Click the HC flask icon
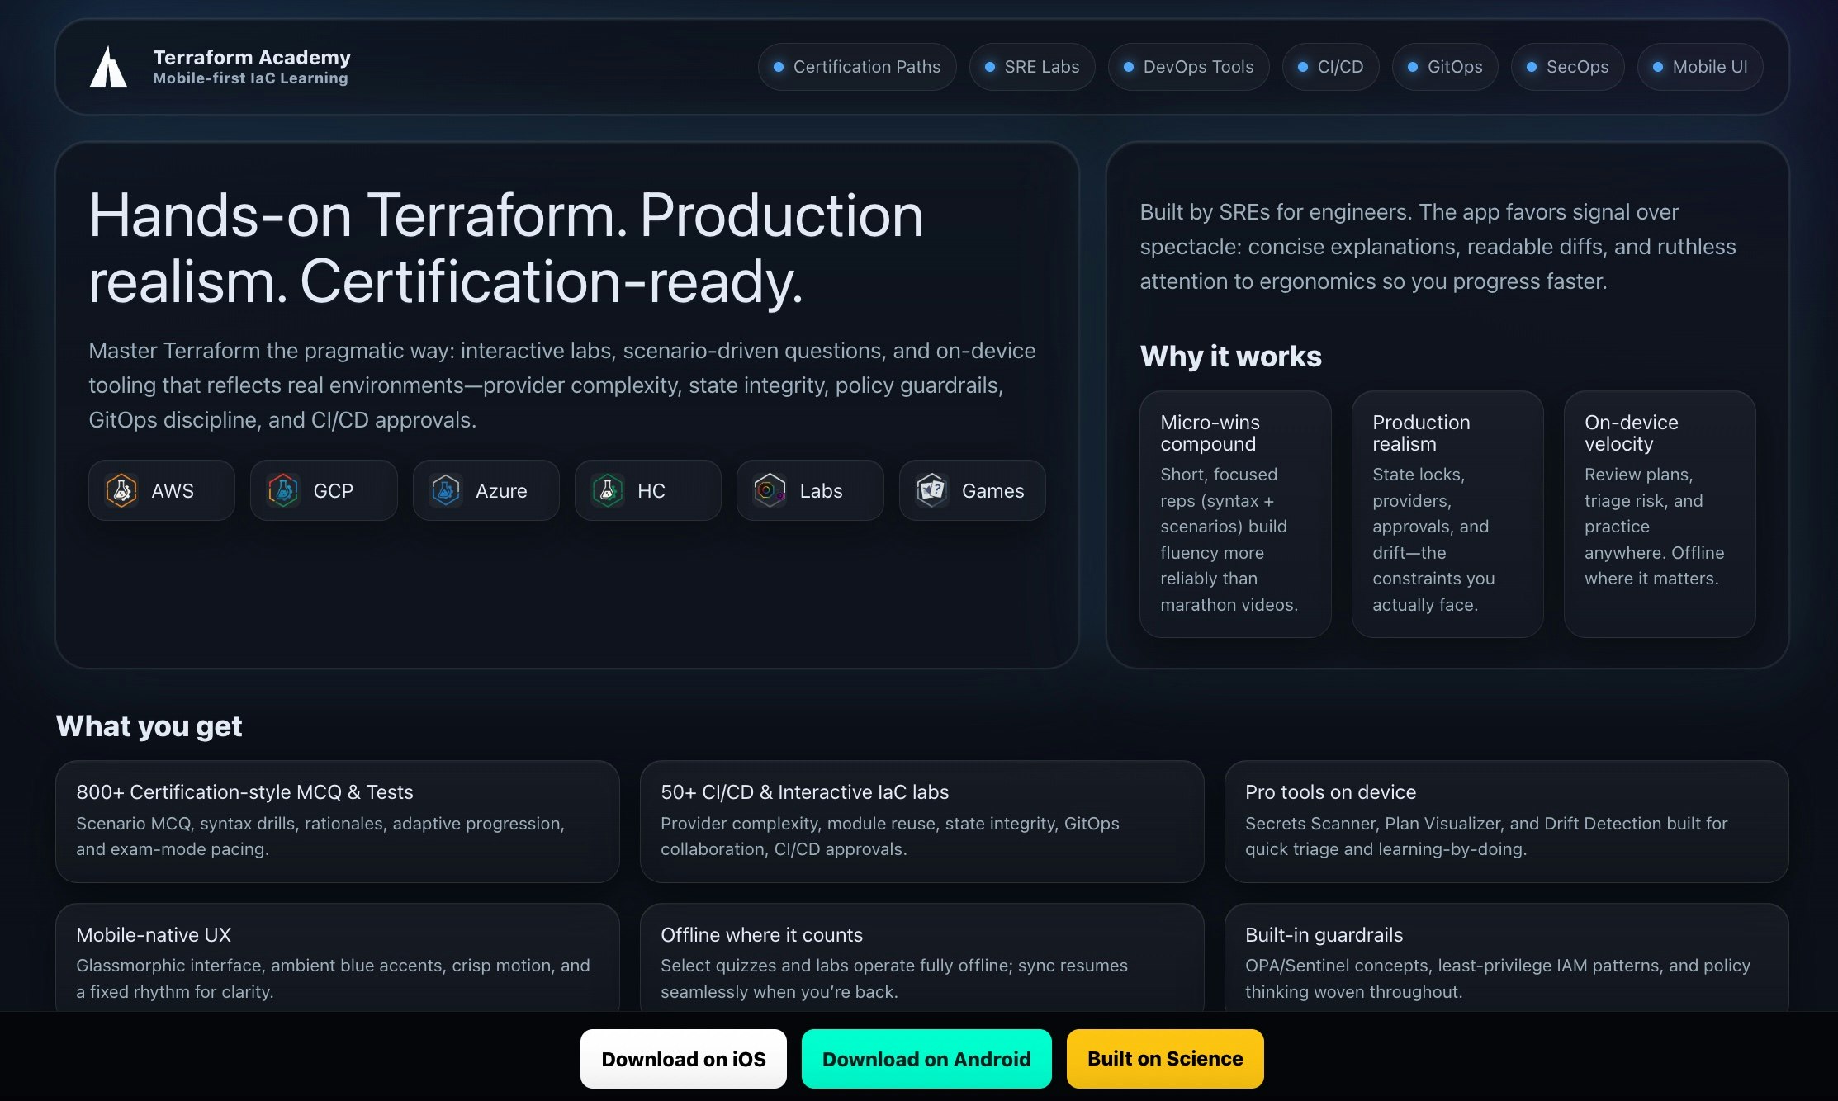 click(609, 490)
